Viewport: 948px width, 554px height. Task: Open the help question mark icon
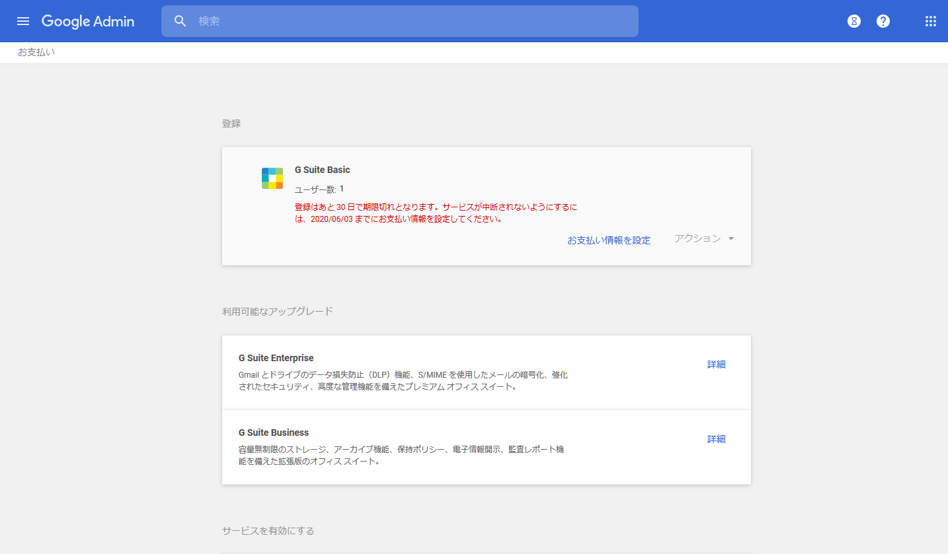[883, 21]
